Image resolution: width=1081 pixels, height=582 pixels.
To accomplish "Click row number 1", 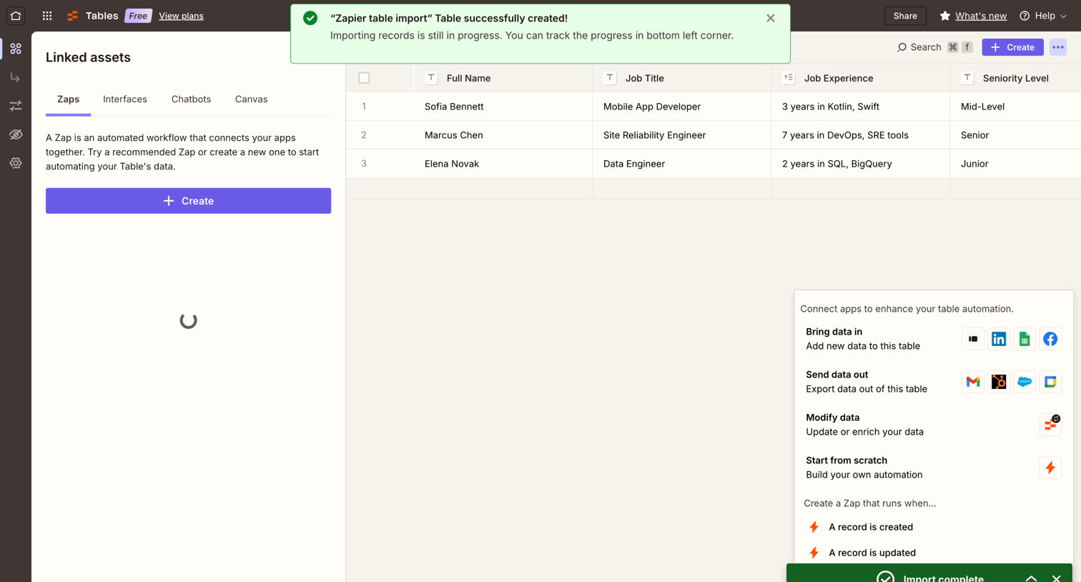I will coord(364,107).
